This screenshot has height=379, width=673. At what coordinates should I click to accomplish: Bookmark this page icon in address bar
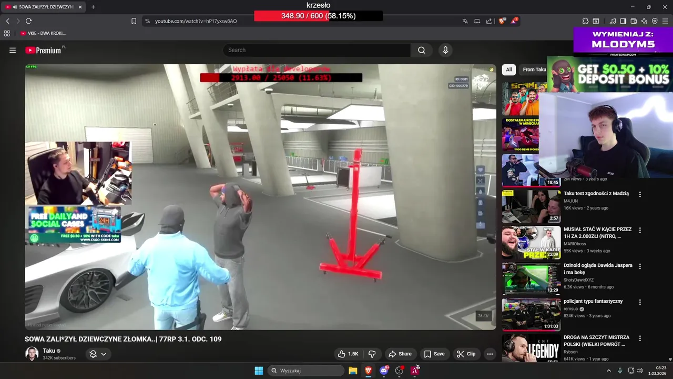(134, 21)
